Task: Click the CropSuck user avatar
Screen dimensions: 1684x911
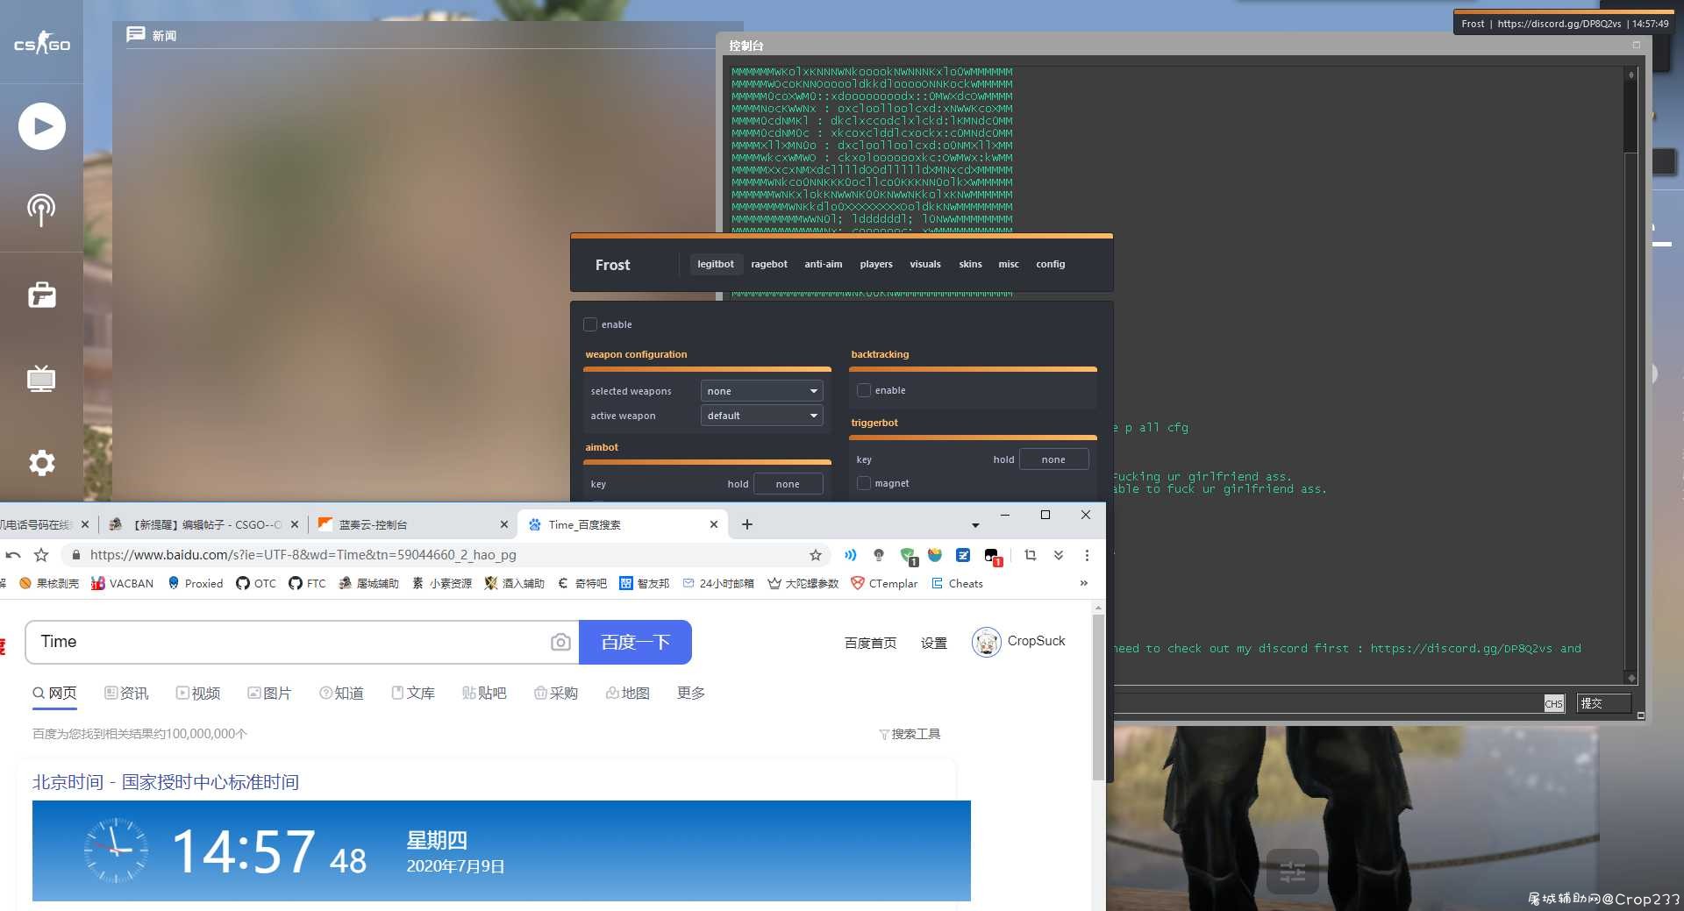Action: click(987, 643)
